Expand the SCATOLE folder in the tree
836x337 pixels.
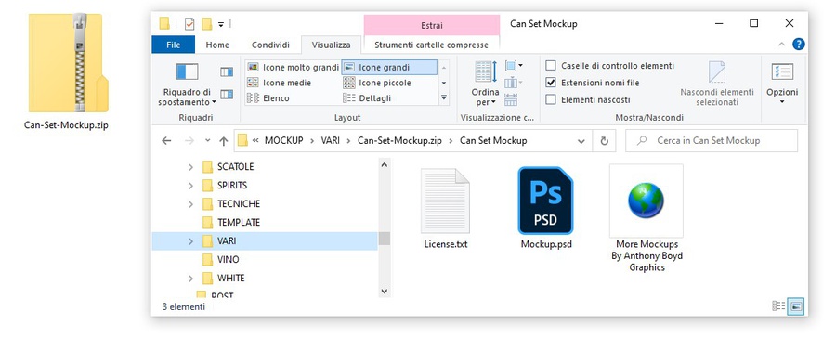point(190,167)
